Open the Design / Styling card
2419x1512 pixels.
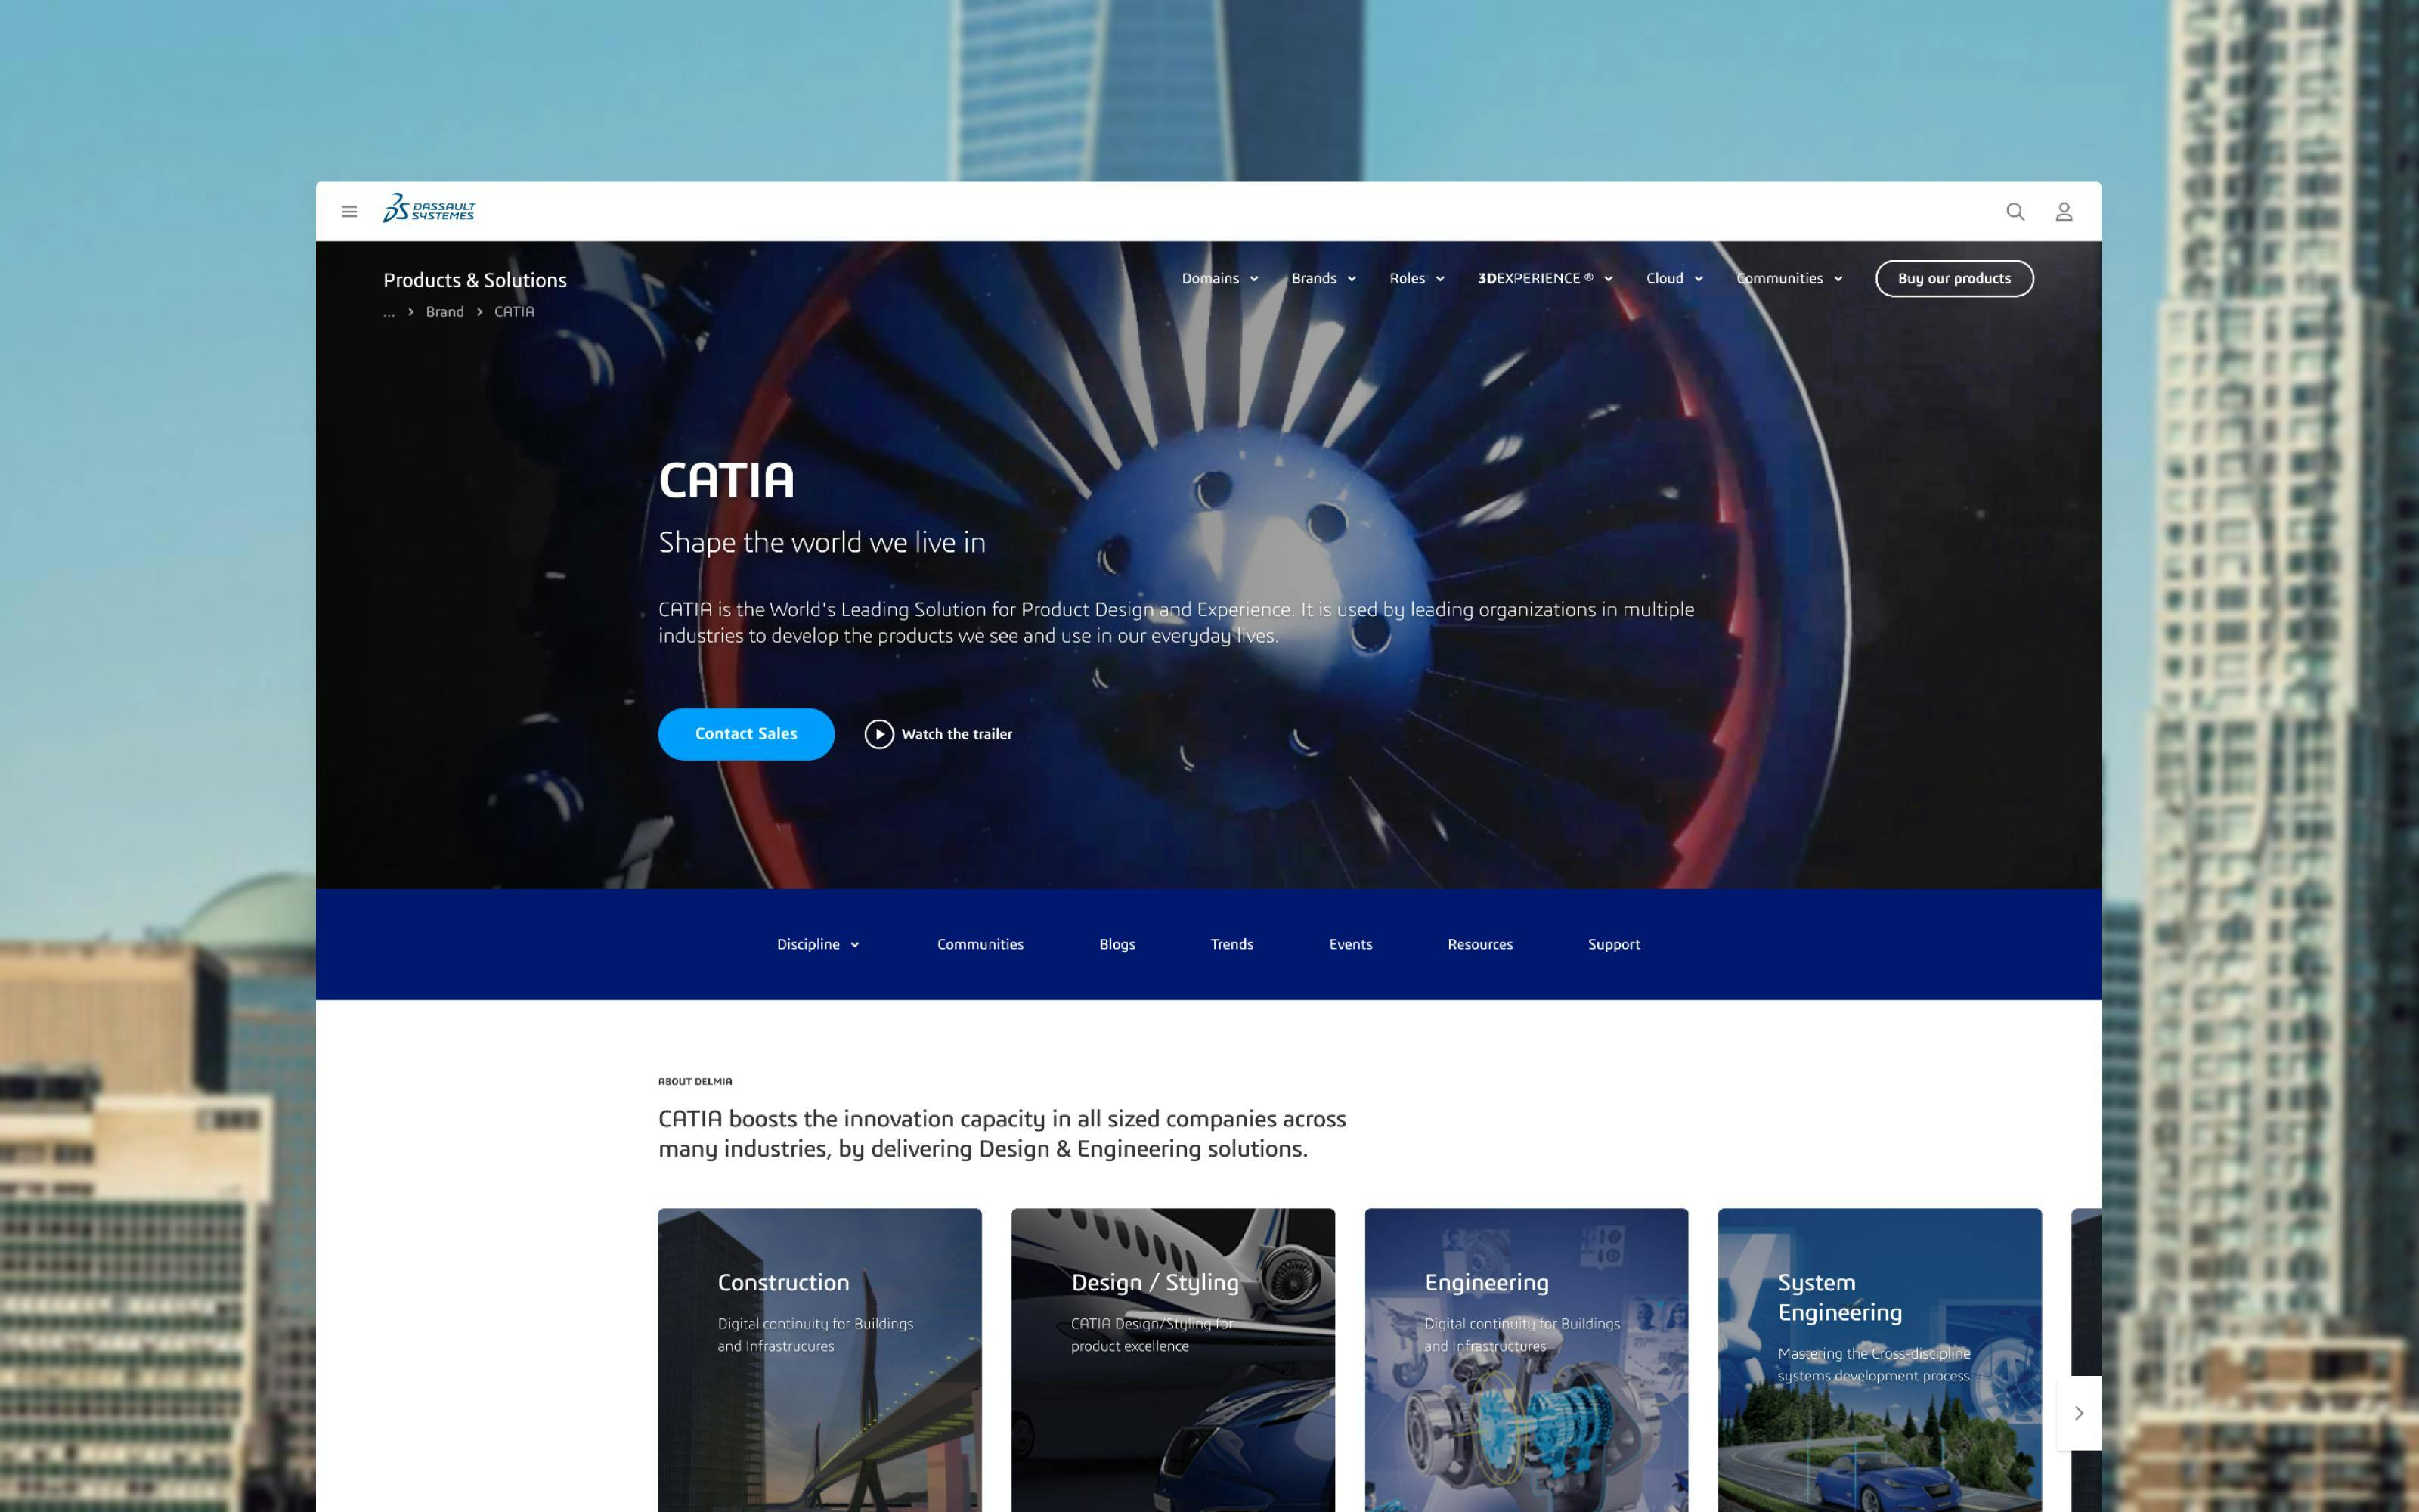[1172, 1360]
